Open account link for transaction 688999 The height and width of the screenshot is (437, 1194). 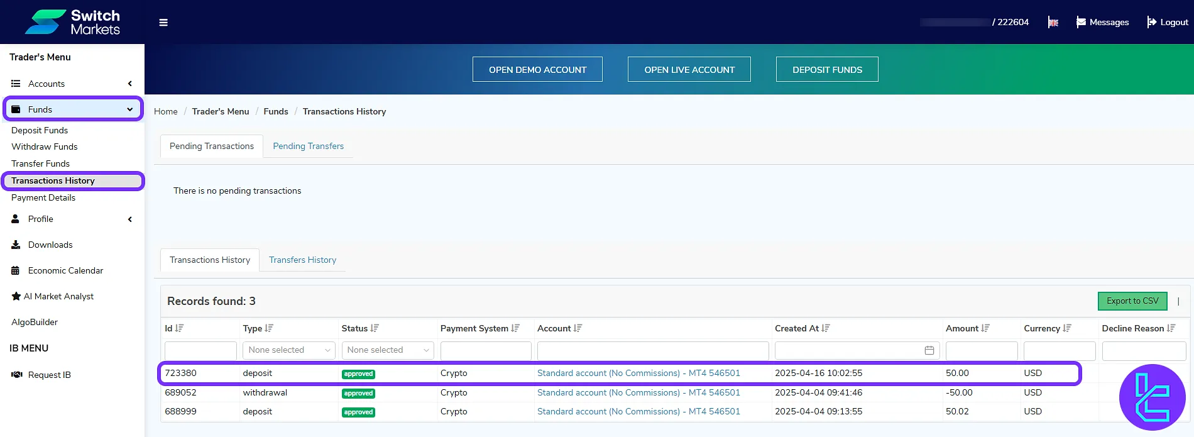pyautogui.click(x=638, y=411)
